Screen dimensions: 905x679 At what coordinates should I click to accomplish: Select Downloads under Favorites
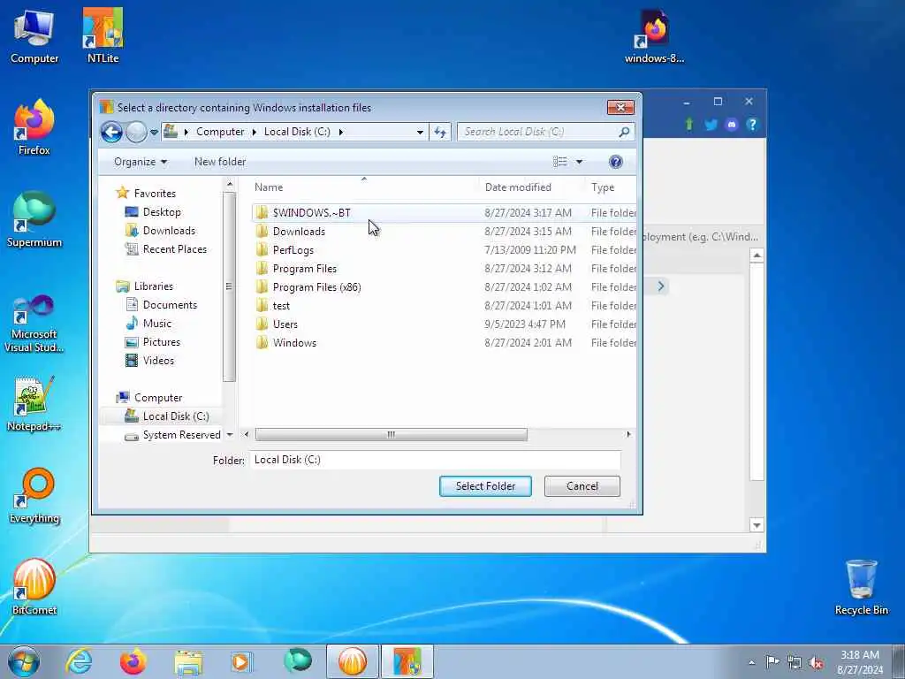point(169,231)
